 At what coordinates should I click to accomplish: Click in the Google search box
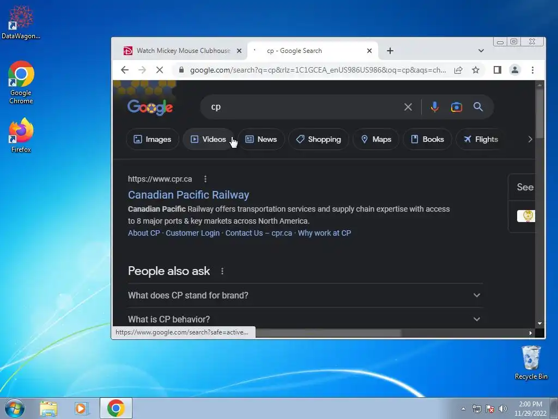pyautogui.click(x=302, y=107)
